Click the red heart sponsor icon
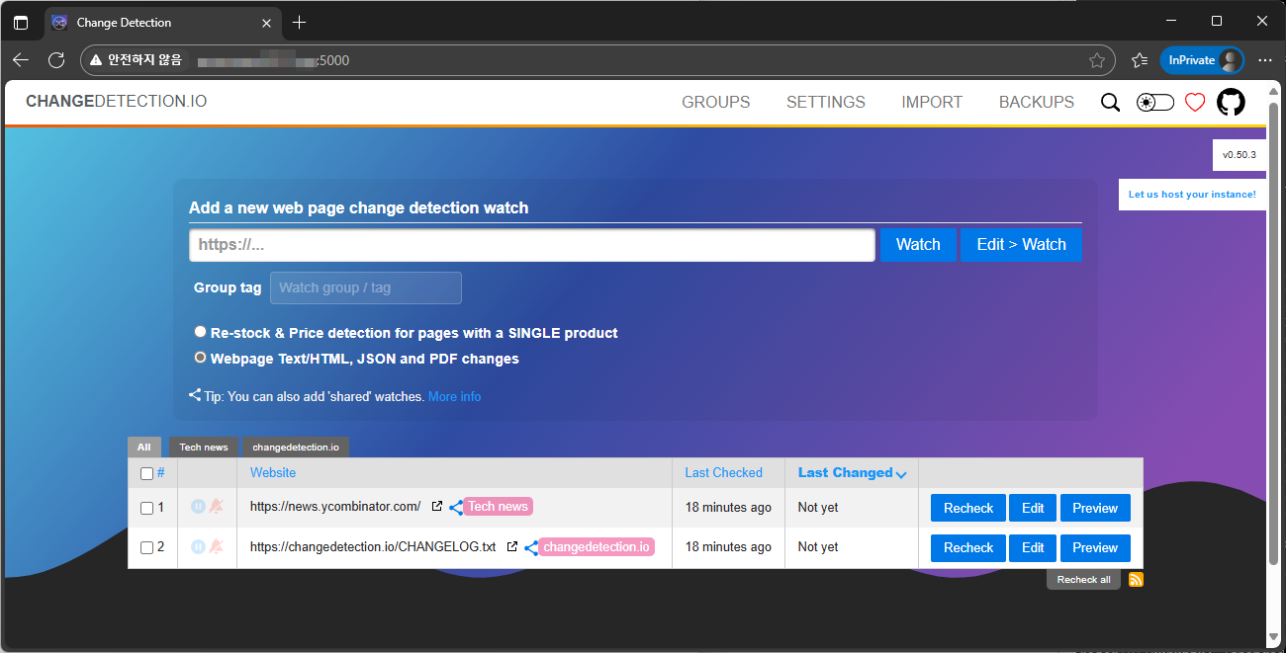 tap(1195, 103)
